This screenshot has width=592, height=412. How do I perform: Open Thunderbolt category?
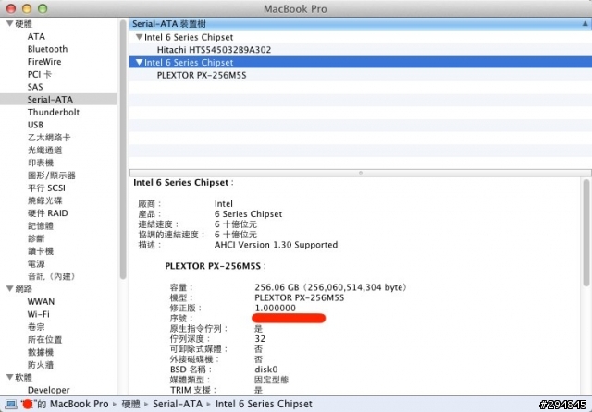[54, 112]
